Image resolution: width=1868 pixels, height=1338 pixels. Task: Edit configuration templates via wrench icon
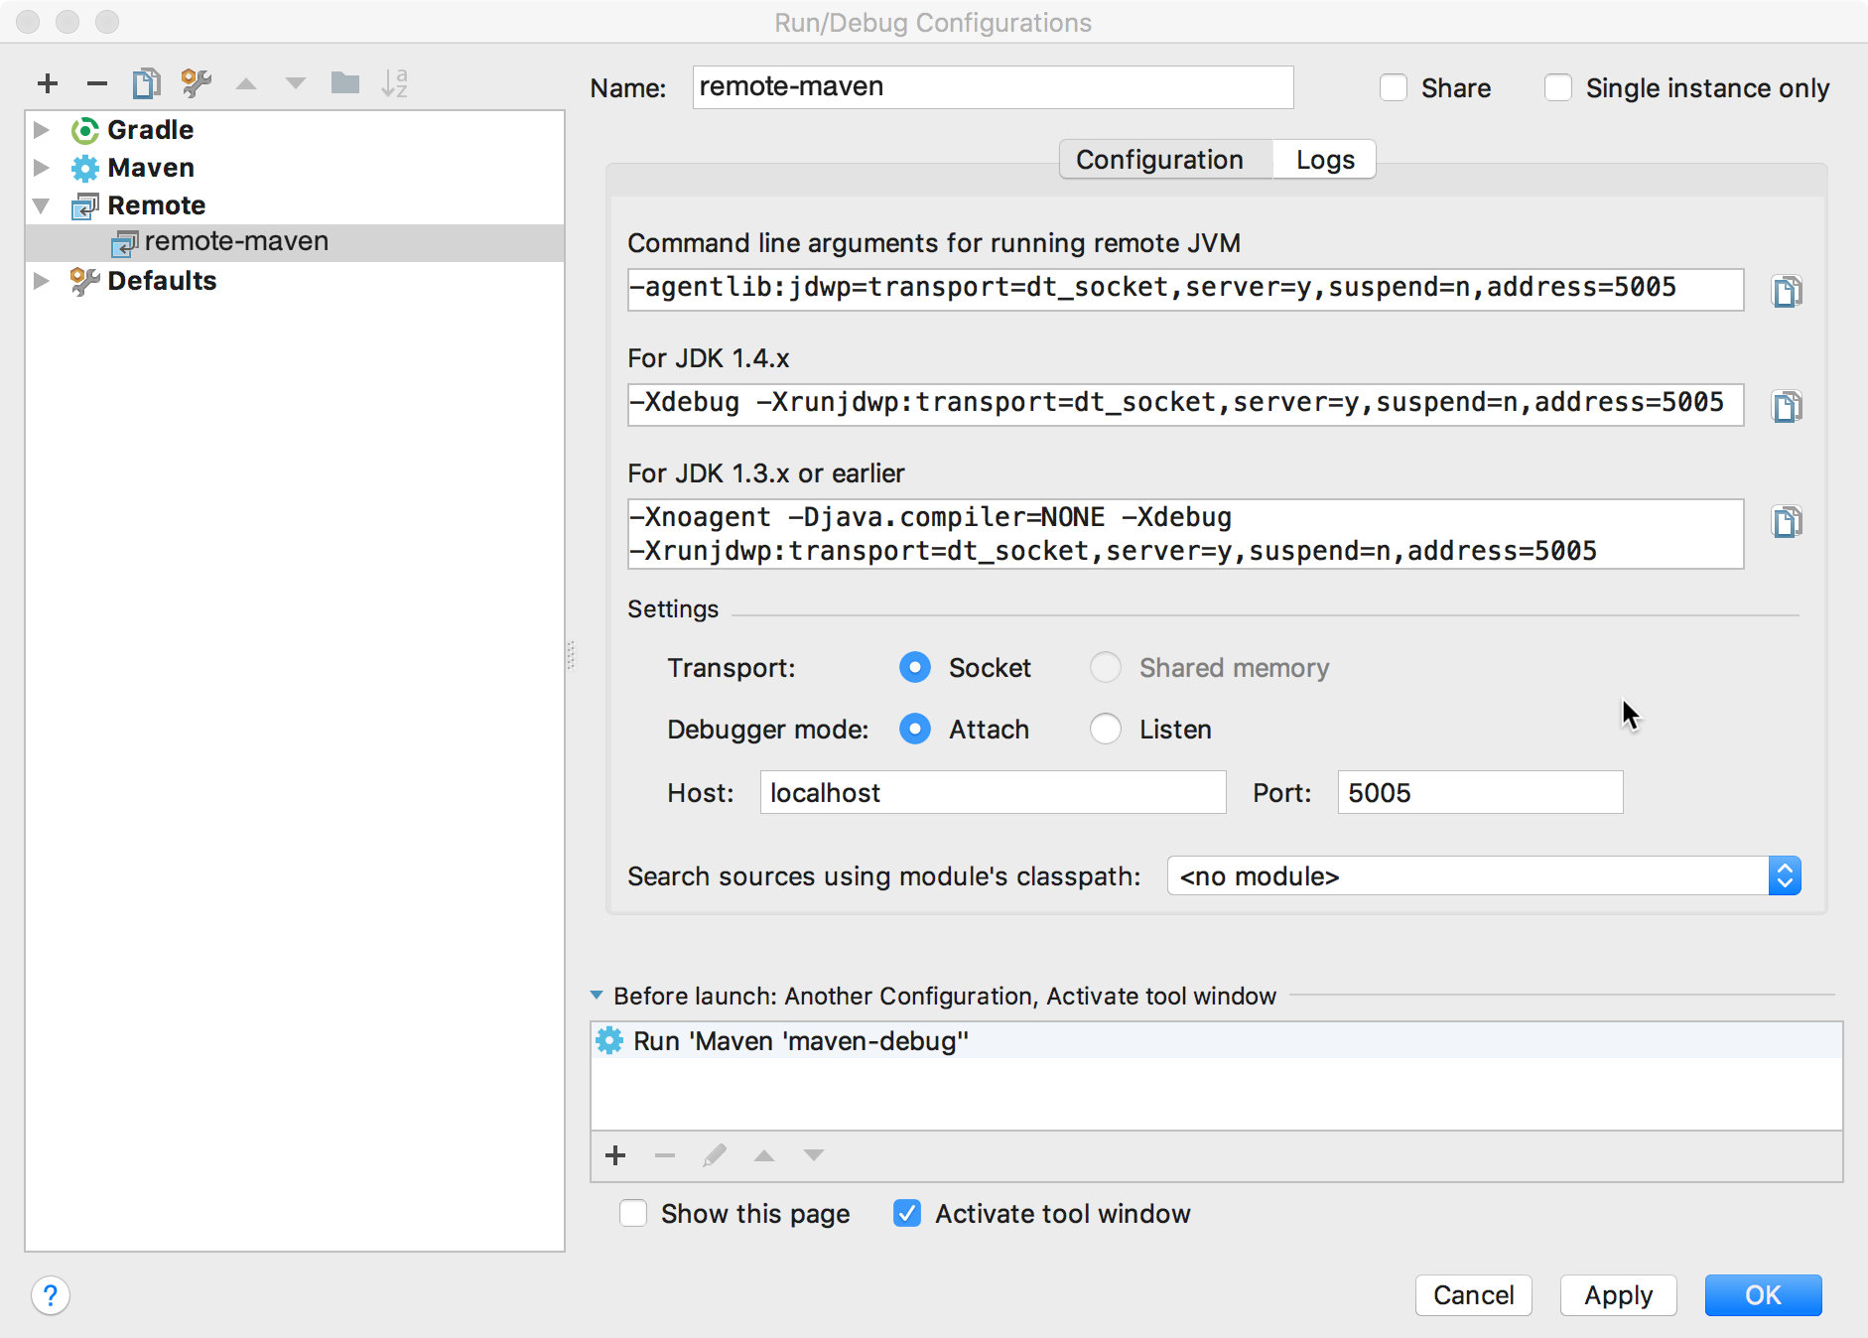click(196, 83)
